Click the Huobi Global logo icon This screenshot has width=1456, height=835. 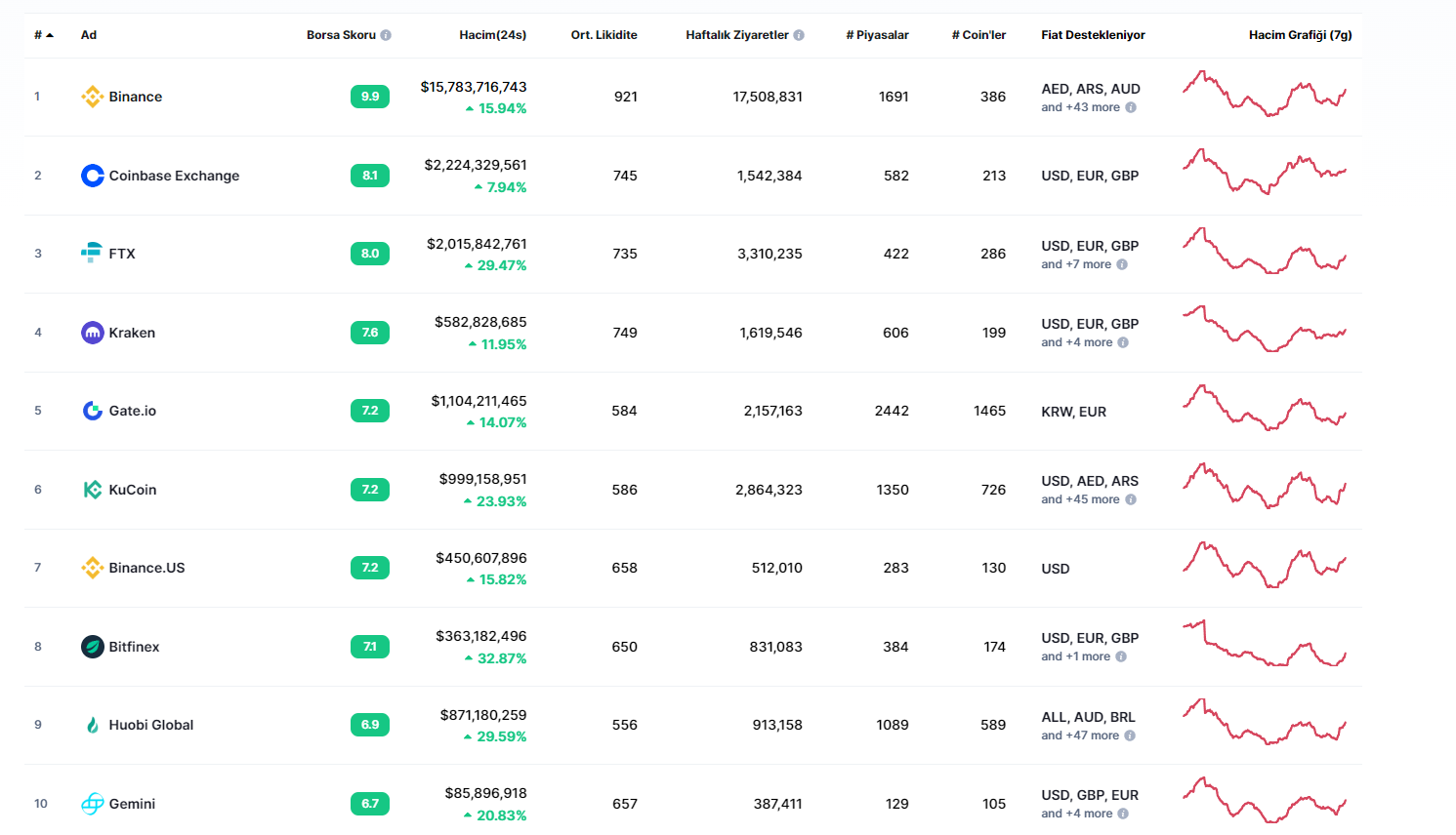93,725
